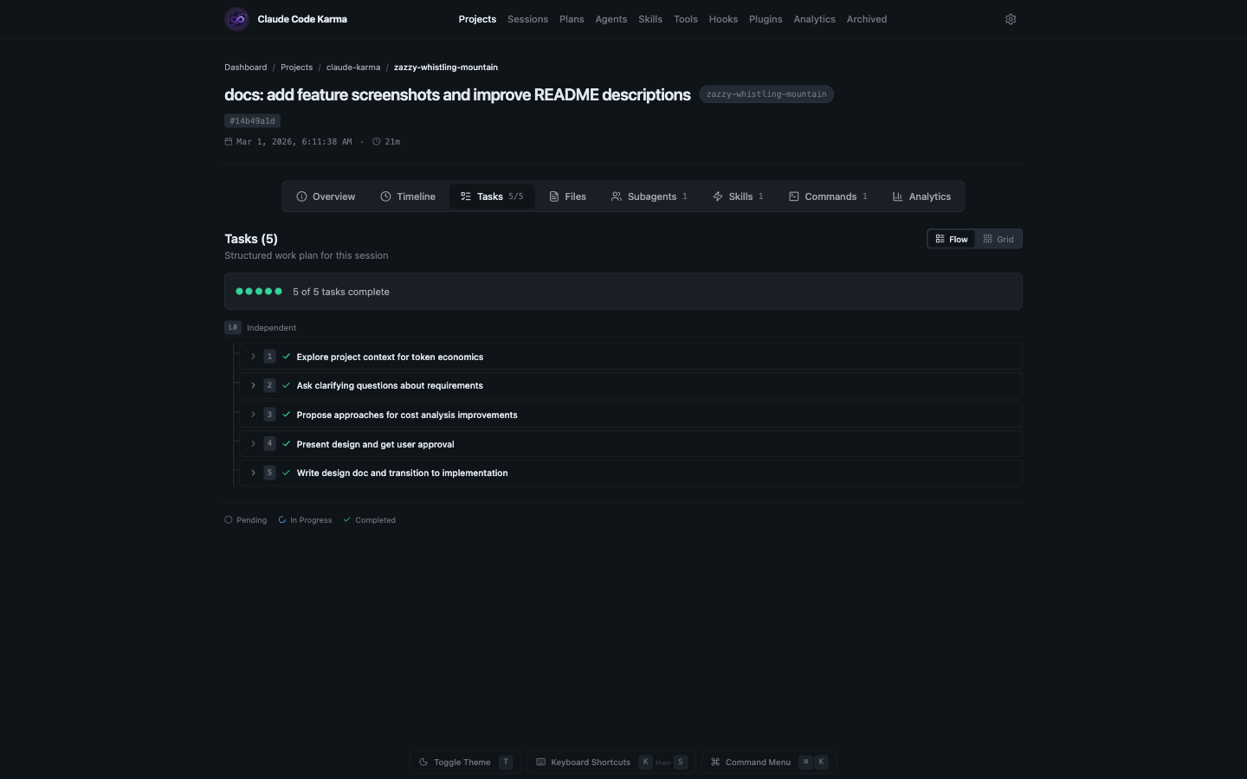Viewport: 1247px width, 779px height.
Task: Click the Overview tab info icon
Action: click(x=301, y=196)
